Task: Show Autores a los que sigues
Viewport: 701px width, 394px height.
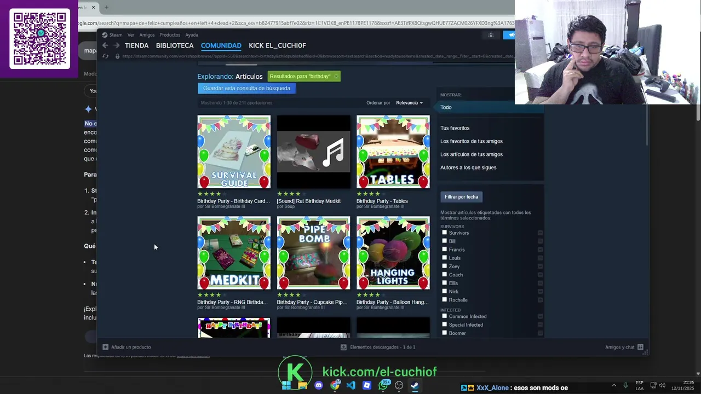Action: tap(468, 167)
